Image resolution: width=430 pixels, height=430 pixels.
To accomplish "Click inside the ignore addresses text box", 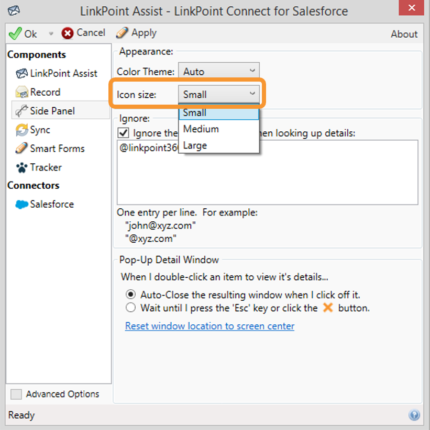I will point(268,173).
